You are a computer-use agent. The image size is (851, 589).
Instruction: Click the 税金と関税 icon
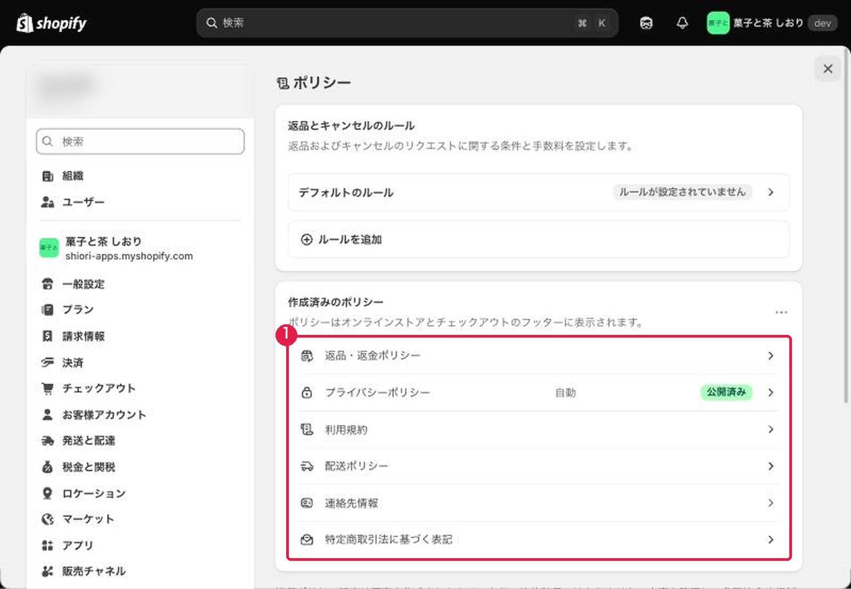(x=47, y=467)
